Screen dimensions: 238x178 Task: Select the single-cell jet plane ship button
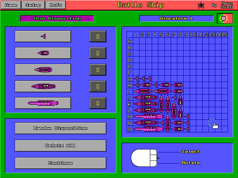(43, 36)
